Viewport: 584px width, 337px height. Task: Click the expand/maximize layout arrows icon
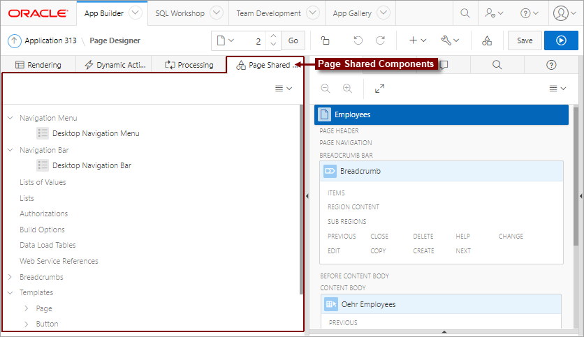pyautogui.click(x=379, y=89)
